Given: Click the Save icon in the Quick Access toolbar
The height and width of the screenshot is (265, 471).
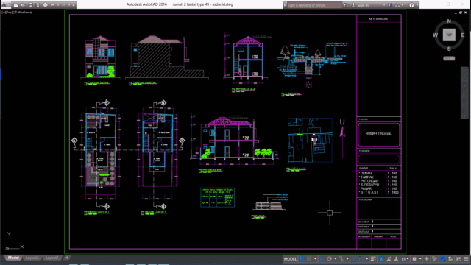Looking at the screenshot, I should pyautogui.click(x=30, y=5).
